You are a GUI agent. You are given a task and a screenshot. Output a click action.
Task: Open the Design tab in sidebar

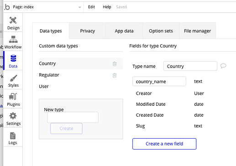pos(13,23)
